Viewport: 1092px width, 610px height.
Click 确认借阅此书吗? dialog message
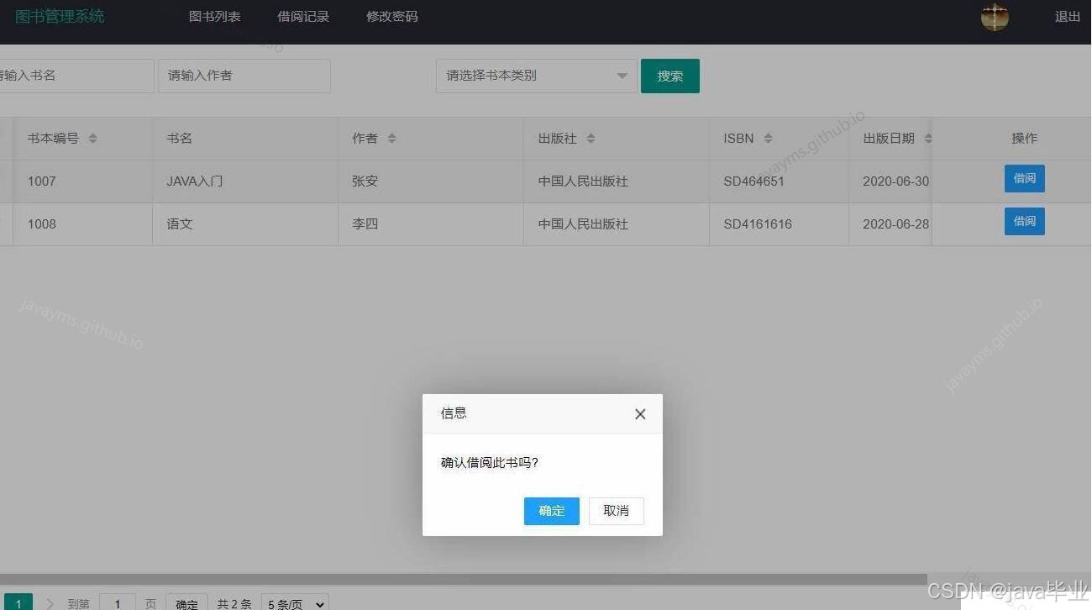(x=490, y=463)
